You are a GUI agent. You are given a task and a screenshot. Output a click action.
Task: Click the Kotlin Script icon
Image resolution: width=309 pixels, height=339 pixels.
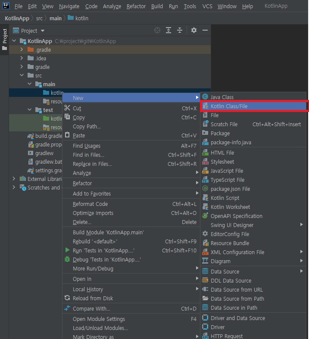(x=205, y=198)
